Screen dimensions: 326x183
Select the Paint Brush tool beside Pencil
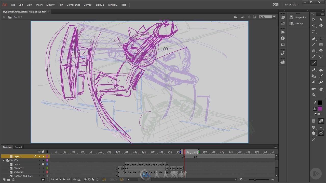[x=321, y=57]
